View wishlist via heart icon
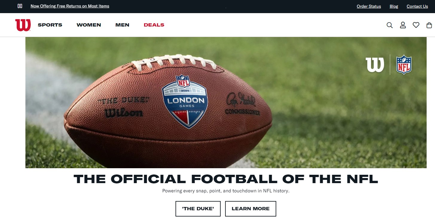Viewport: 435px width, 221px height. 416,25
